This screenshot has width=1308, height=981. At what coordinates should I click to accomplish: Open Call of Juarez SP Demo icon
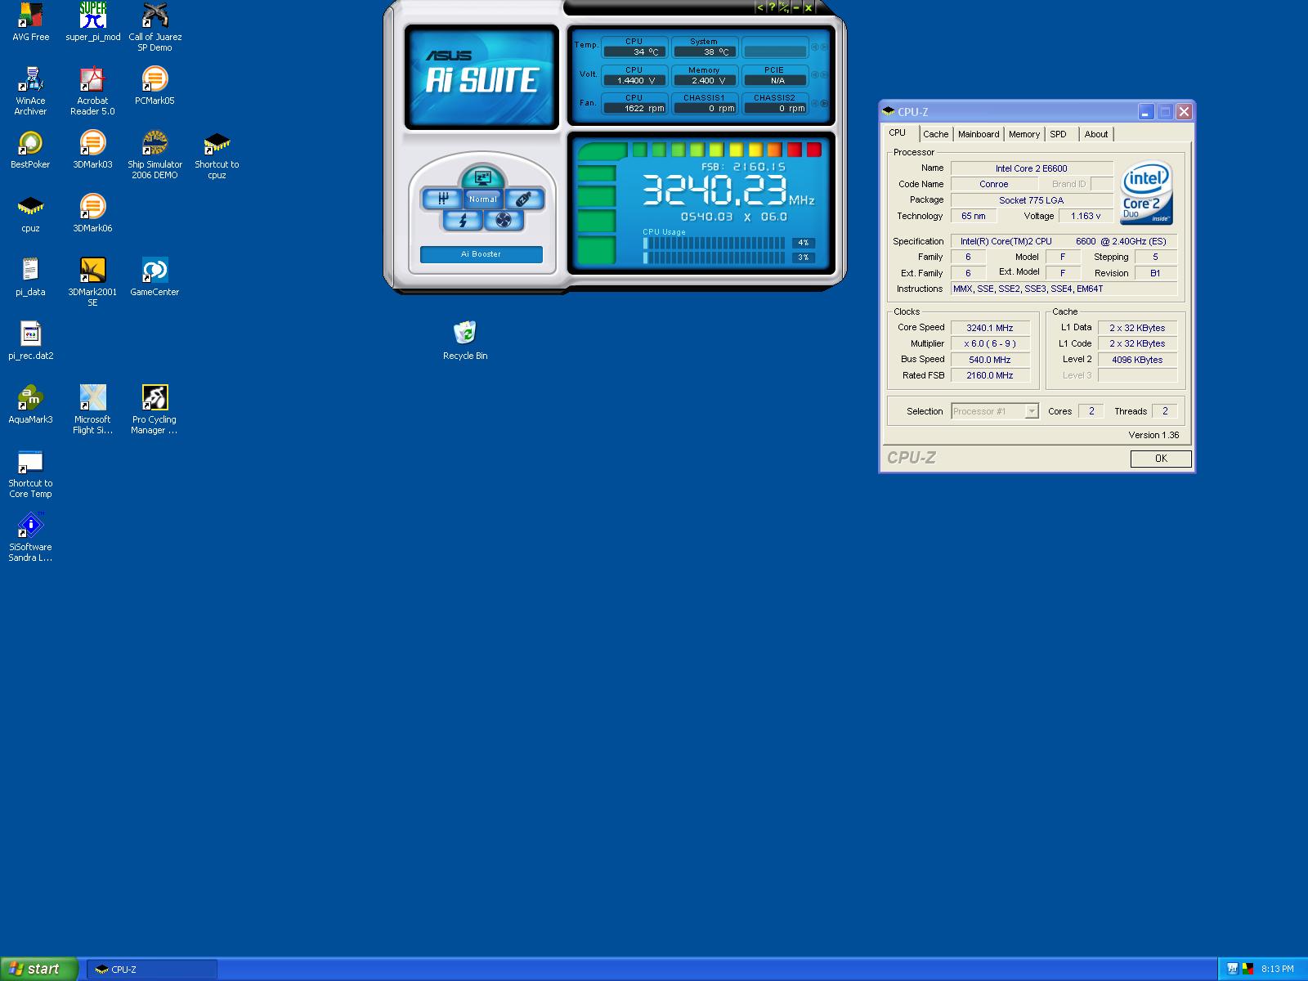pos(155,27)
